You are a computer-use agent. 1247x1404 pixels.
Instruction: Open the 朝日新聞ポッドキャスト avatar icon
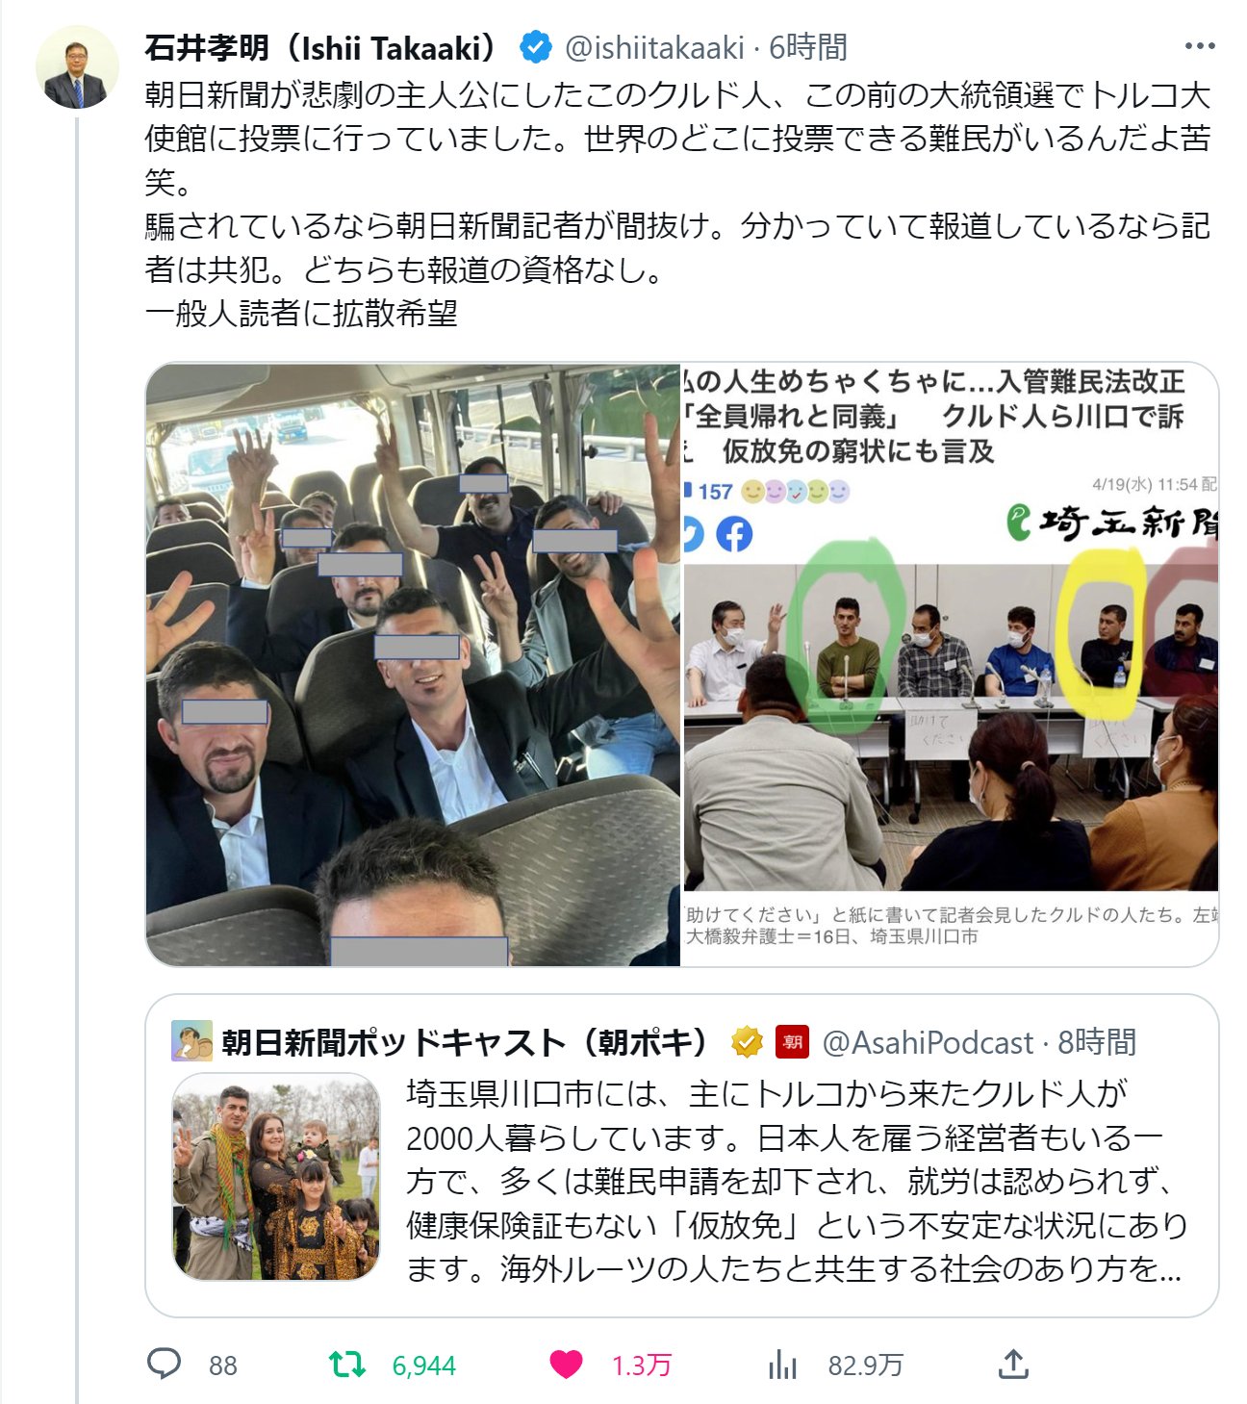click(x=191, y=1041)
